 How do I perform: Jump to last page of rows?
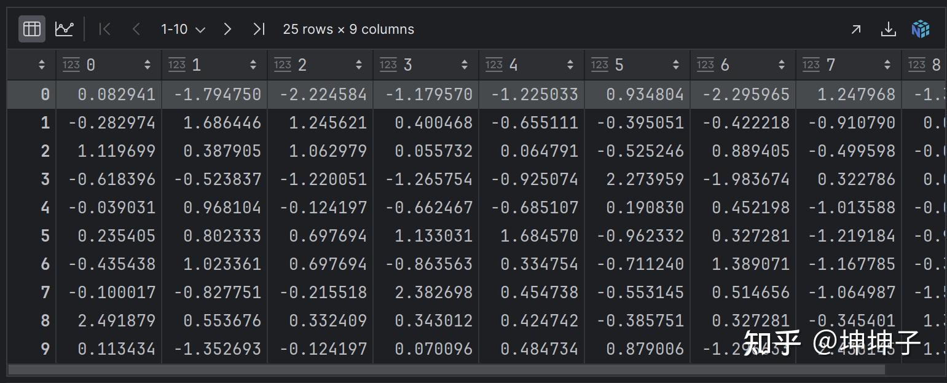pos(259,29)
